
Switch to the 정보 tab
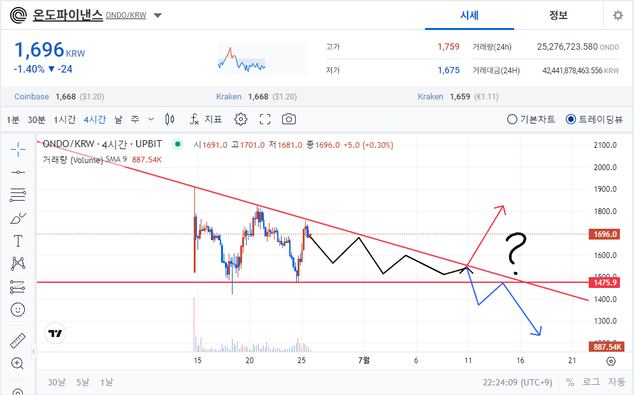[x=558, y=15]
